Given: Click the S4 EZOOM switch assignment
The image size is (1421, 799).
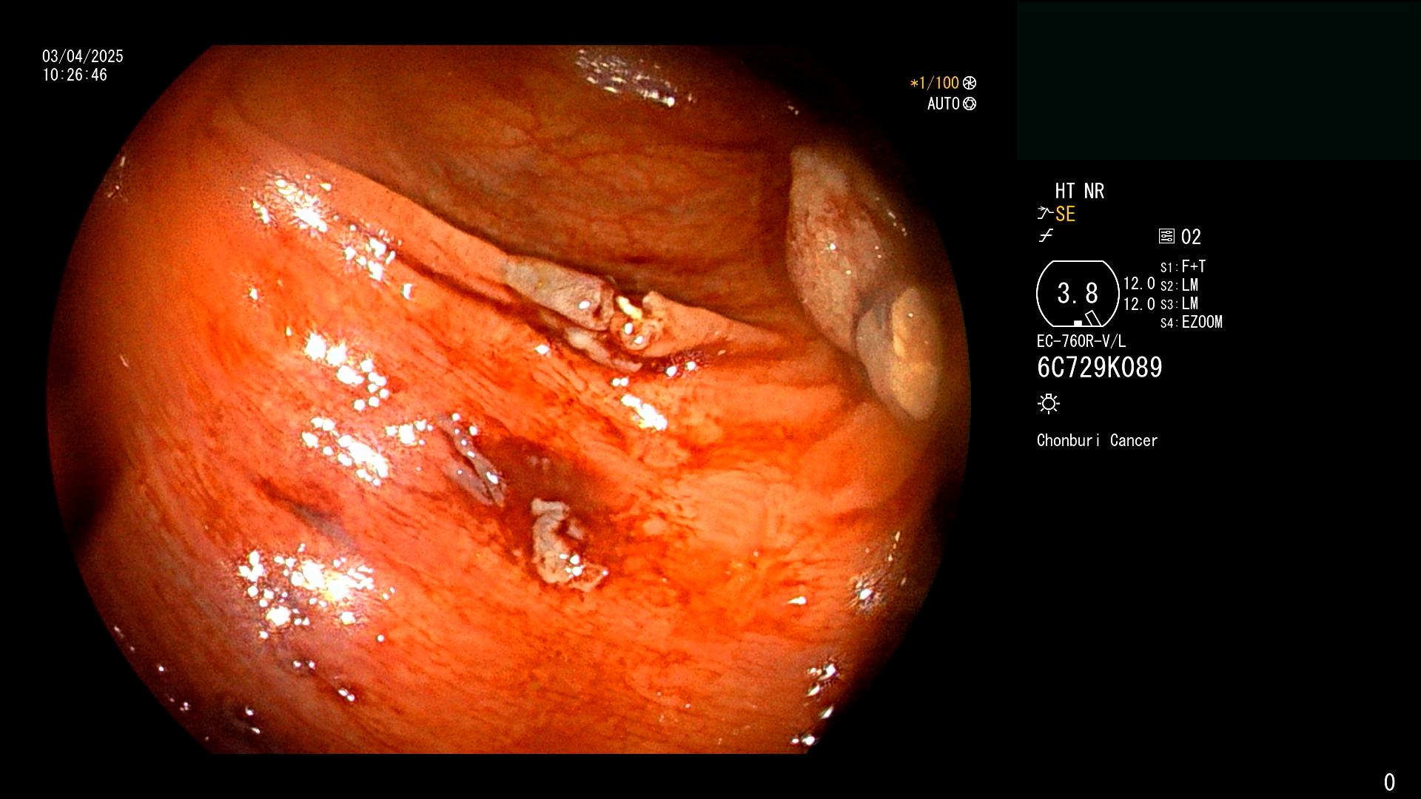Looking at the screenshot, I should click(1191, 322).
